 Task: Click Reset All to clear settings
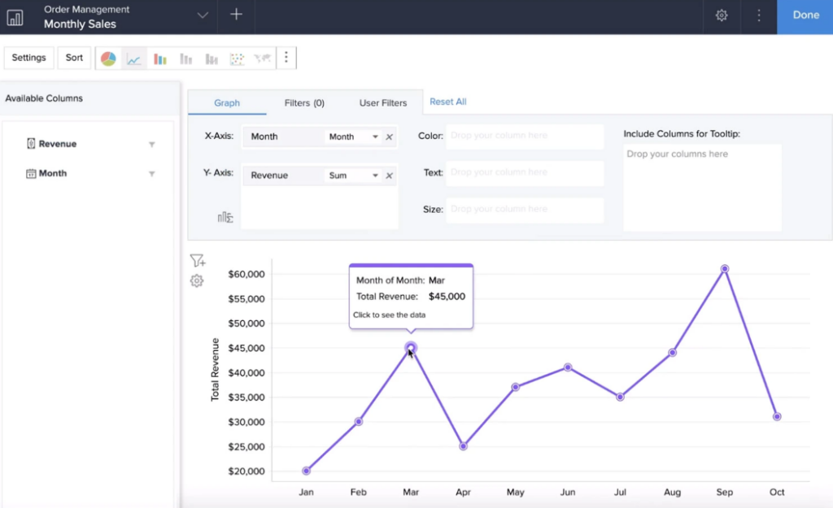coord(447,102)
